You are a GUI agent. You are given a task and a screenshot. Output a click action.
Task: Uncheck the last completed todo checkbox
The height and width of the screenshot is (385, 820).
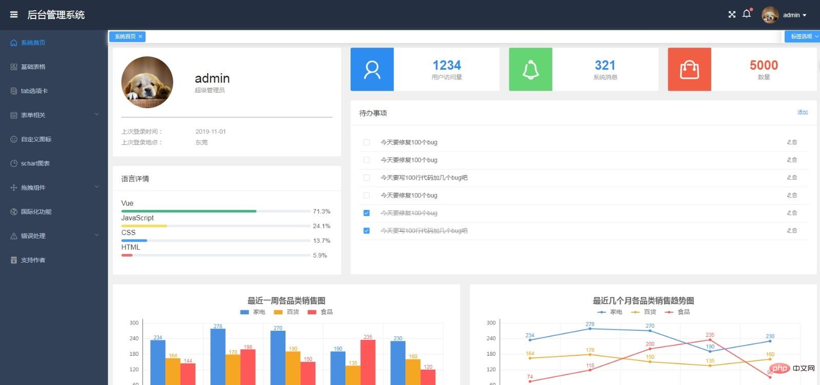(x=366, y=231)
